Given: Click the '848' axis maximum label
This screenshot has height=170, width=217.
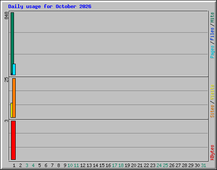Looking at the screenshot, I should [6, 16].
